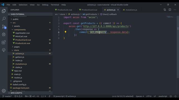The height and width of the screenshot is (100, 179).
Task: Split the editor to the right
Action: point(170,10)
